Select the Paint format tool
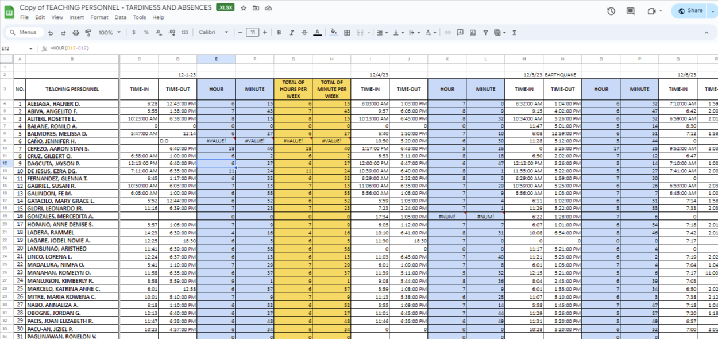 [88, 33]
